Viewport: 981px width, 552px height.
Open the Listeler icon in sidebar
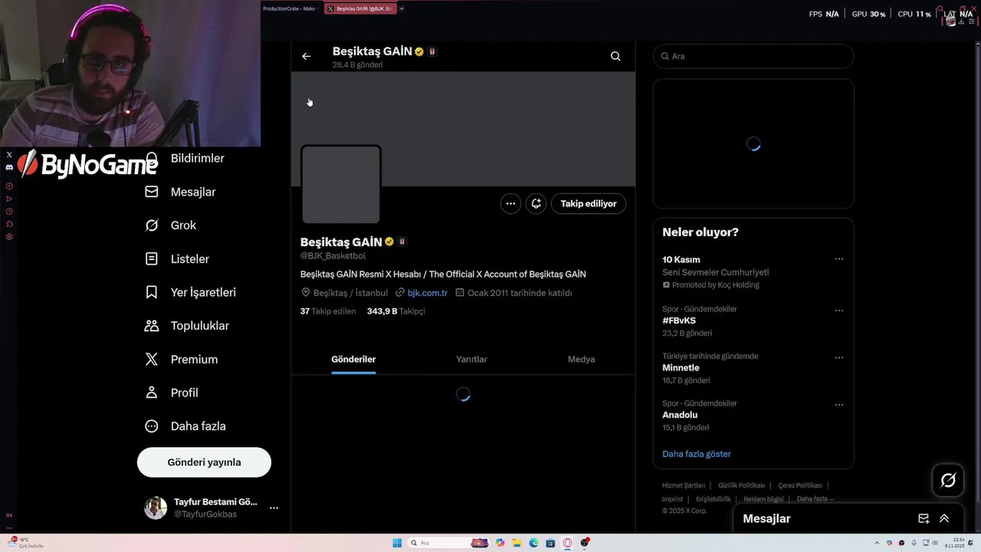click(152, 259)
